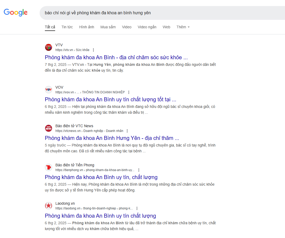Click the laodong.vn thong-tin-doanh-nghiep URL
The width and height of the screenshot is (285, 238).
click(94, 208)
